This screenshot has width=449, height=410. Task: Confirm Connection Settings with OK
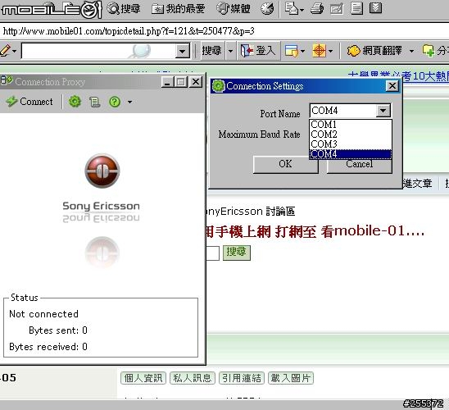tap(285, 164)
